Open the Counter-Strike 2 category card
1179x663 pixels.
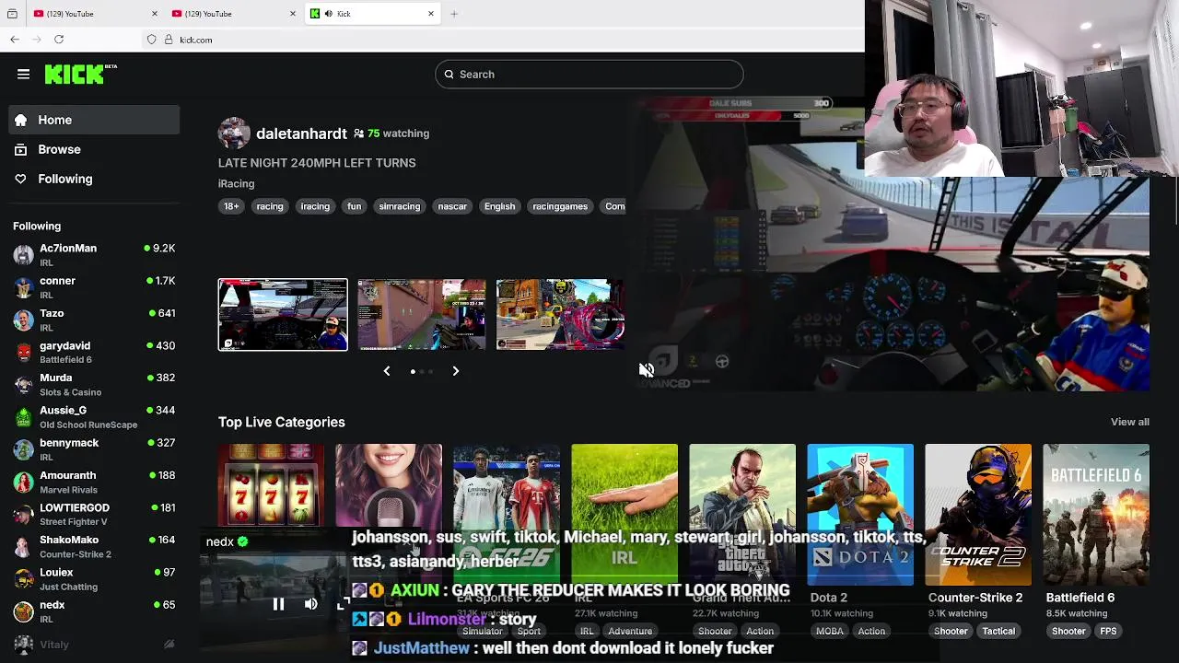[978, 515]
